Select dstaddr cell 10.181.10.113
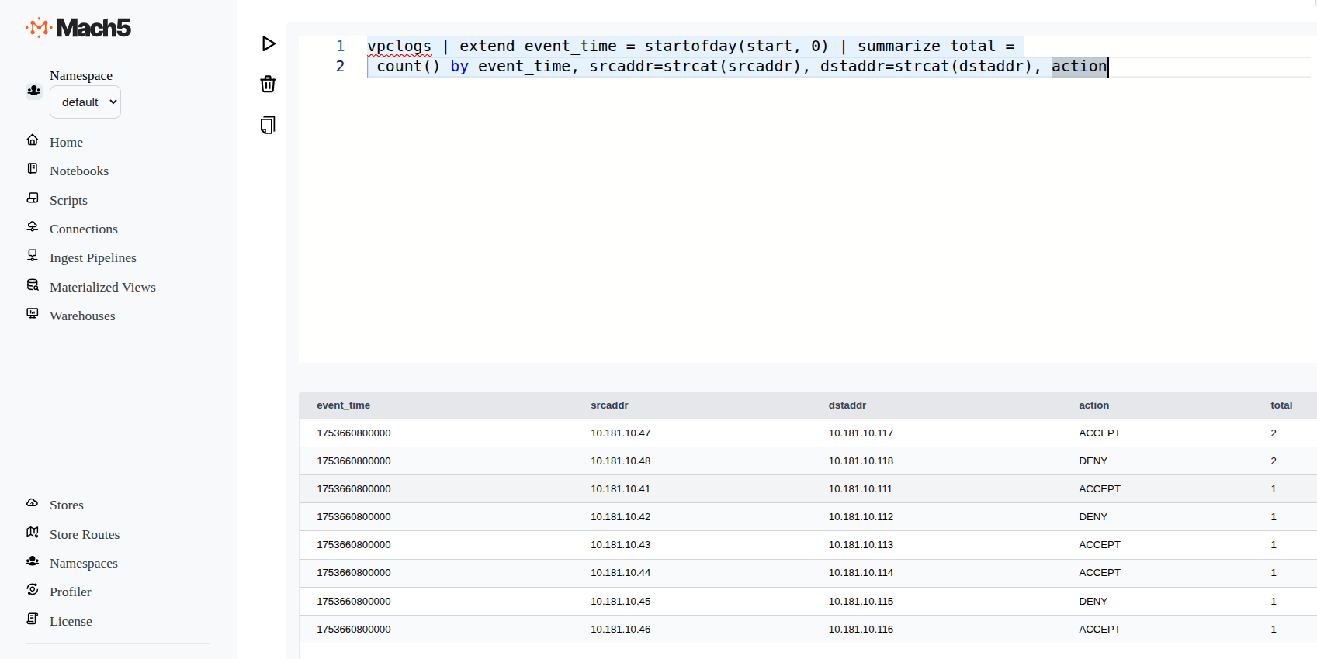Screen dimensions: 1317x659 861,545
